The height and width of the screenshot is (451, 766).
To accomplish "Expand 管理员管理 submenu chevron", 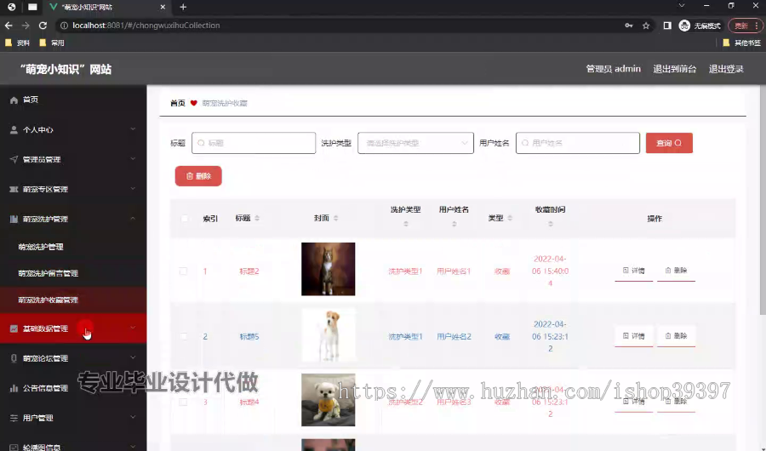I will pyautogui.click(x=133, y=159).
